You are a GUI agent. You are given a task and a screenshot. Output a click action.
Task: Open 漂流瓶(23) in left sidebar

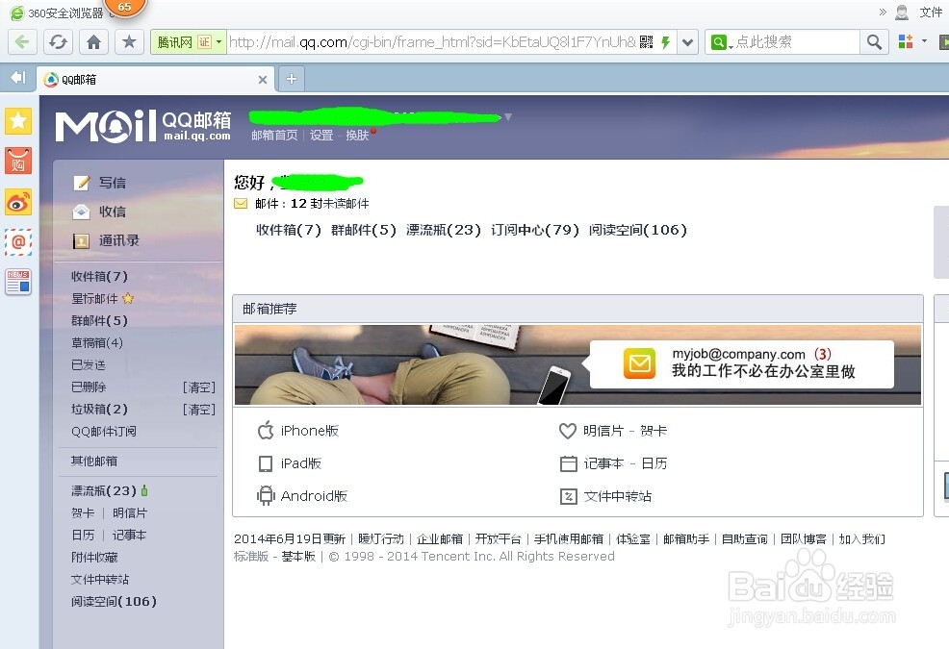tap(104, 490)
